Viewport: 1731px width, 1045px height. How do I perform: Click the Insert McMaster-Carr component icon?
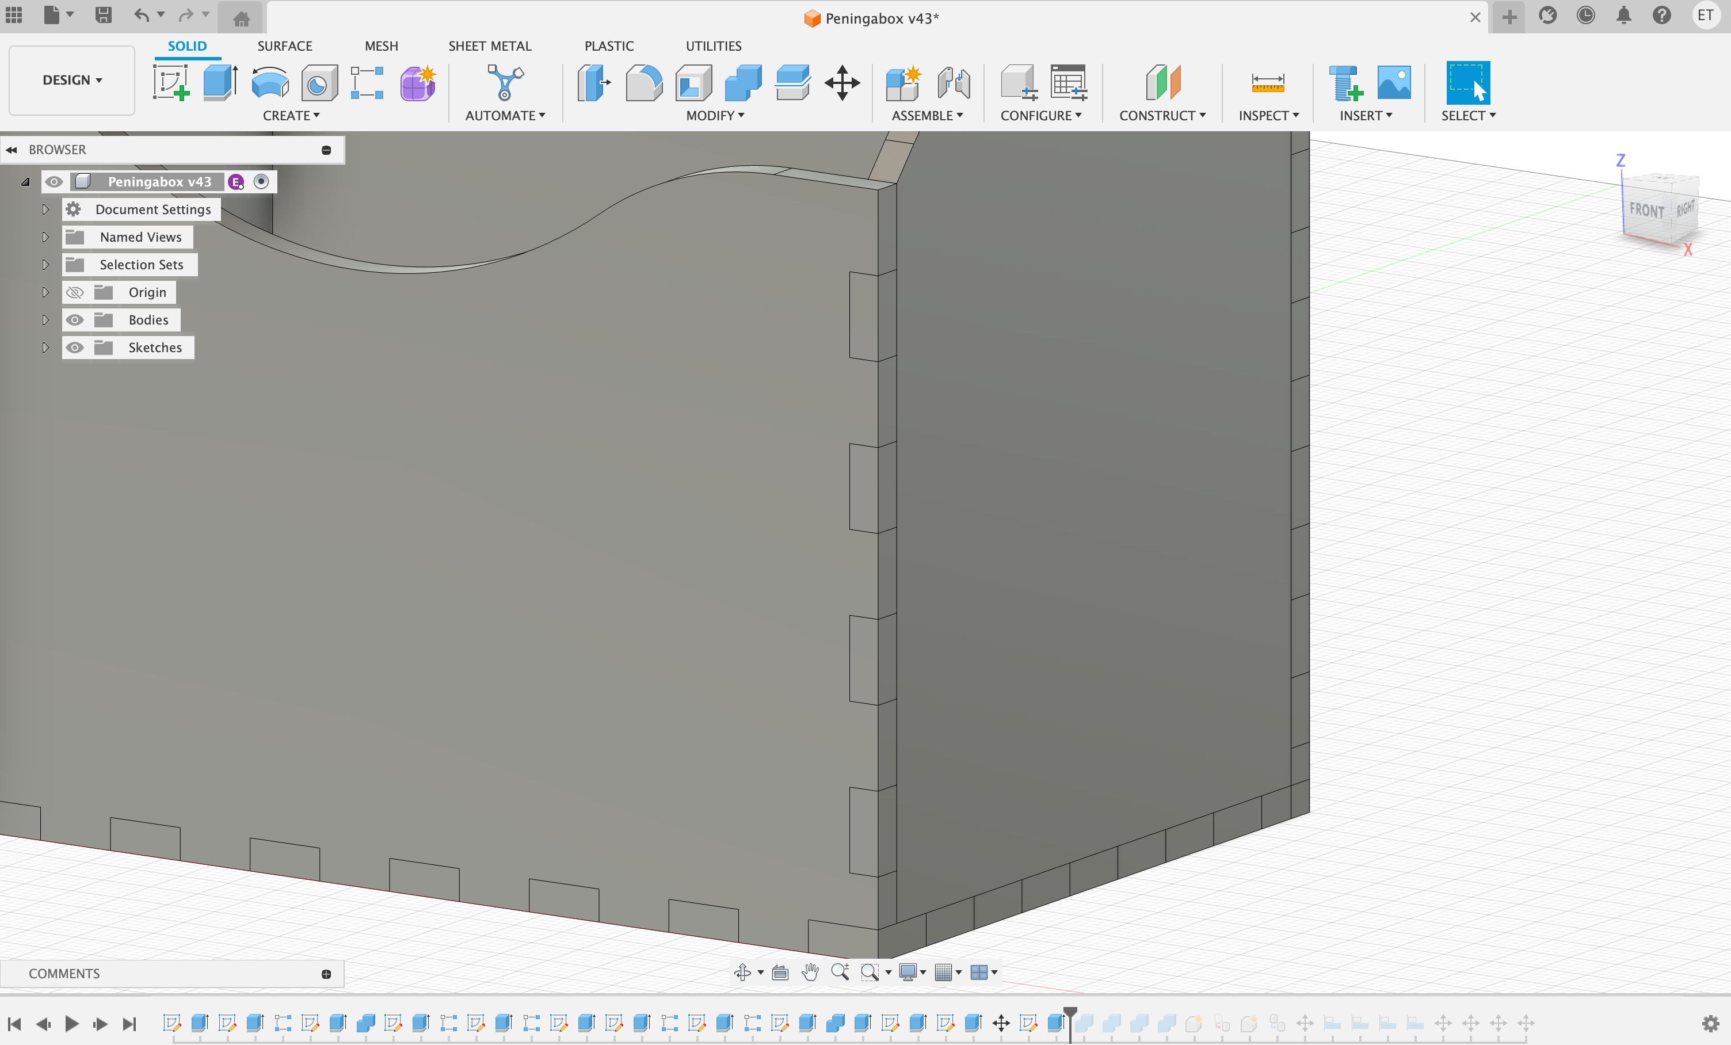click(1345, 83)
